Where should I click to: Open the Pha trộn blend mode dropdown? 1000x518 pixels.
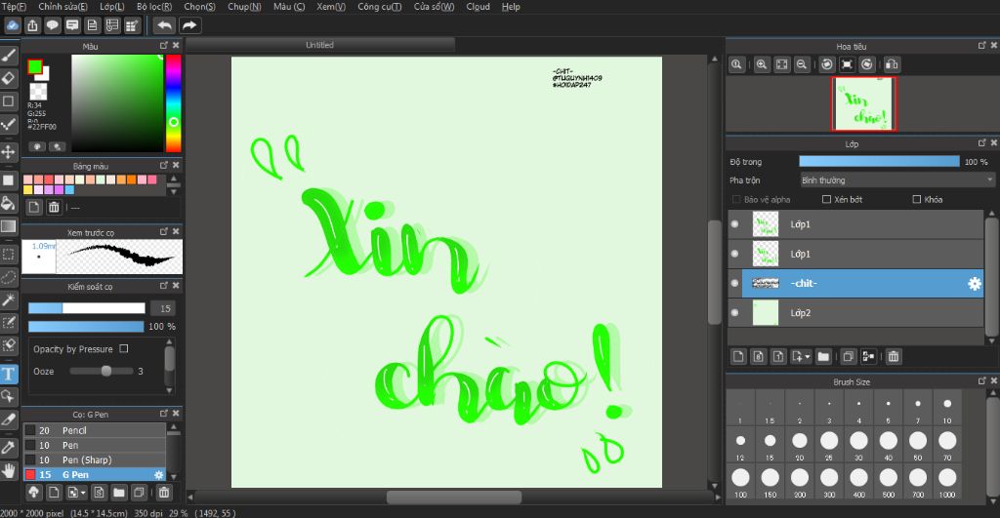[x=897, y=180]
